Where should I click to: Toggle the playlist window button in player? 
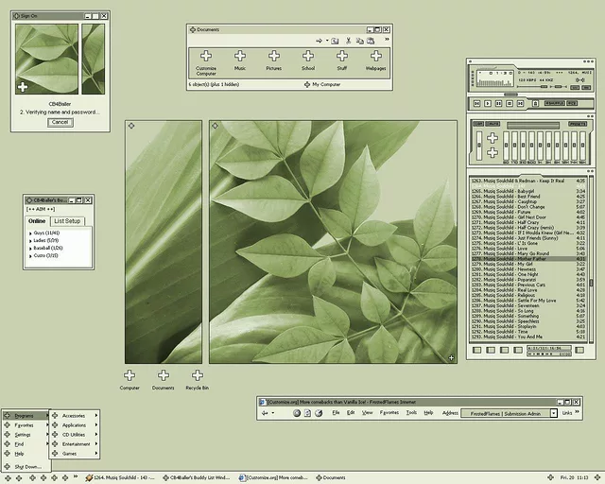click(x=586, y=88)
